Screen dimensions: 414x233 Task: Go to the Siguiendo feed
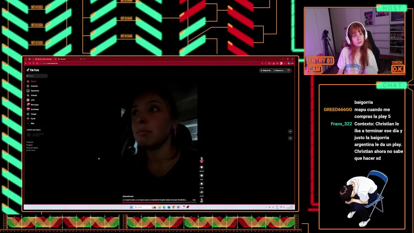tap(33, 91)
